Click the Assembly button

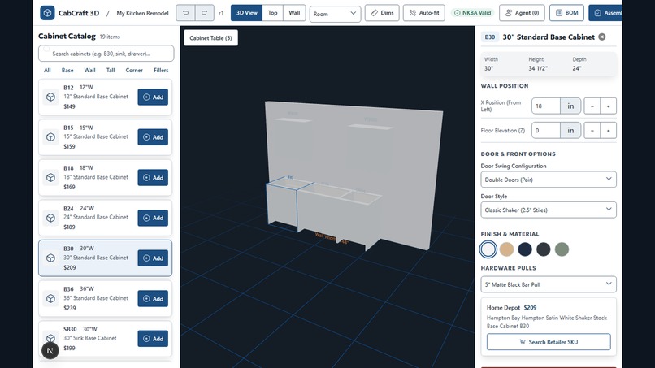click(x=605, y=13)
